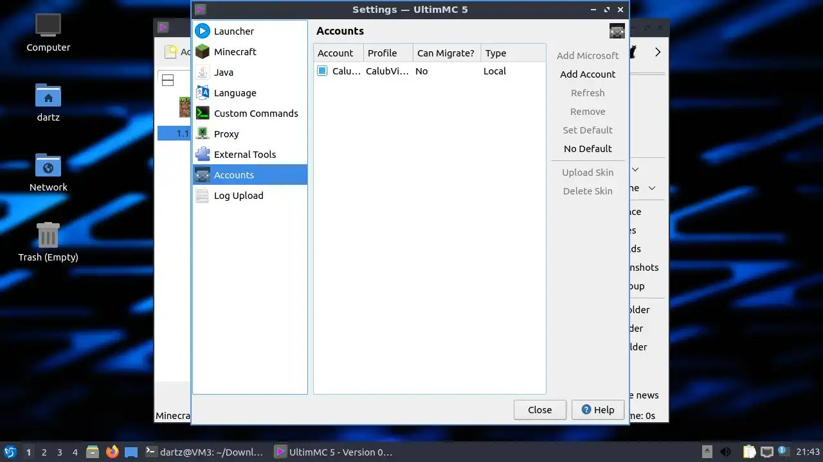This screenshot has width=823, height=462.
Task: Go to the Language settings page
Action: click(250, 92)
